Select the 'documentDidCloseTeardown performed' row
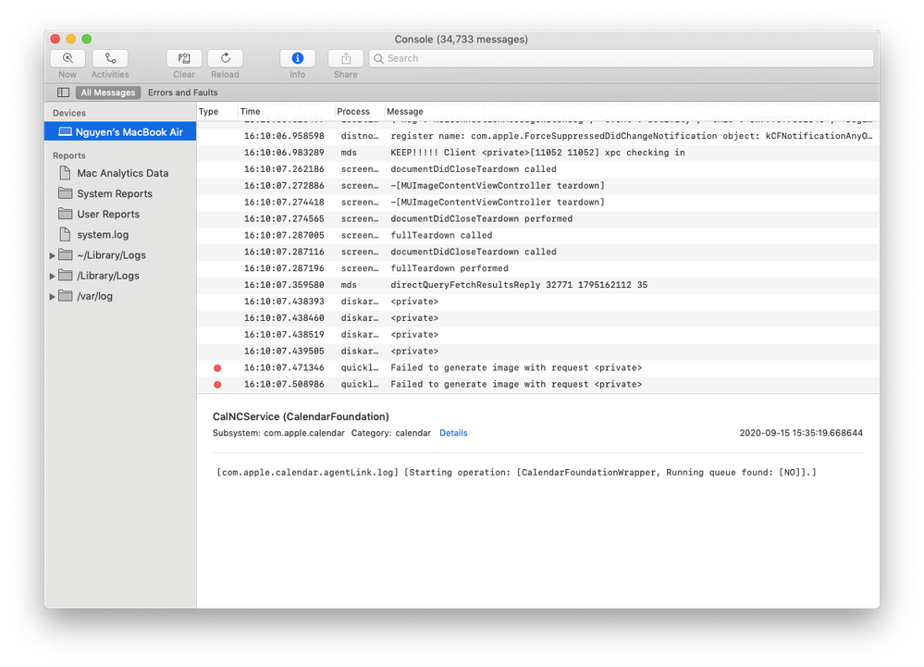The image size is (924, 667). coord(538,218)
